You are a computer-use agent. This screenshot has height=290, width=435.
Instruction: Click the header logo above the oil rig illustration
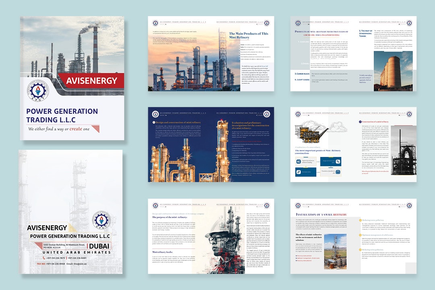click(298, 114)
